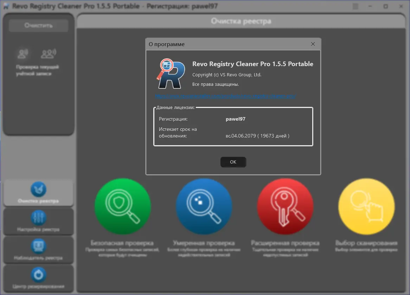Click the 'Все права защищены.' line
Viewport: 410px width, 295px height.
216,84
